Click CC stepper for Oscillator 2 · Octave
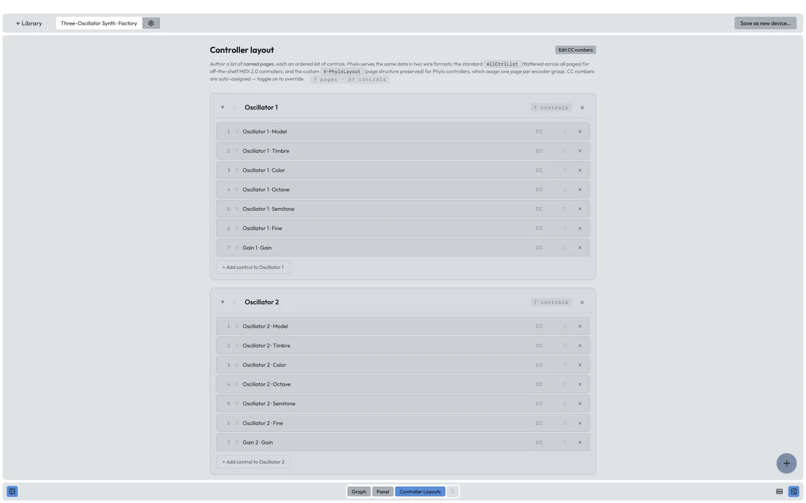Viewport: 806px width, 503px height. [x=565, y=385]
